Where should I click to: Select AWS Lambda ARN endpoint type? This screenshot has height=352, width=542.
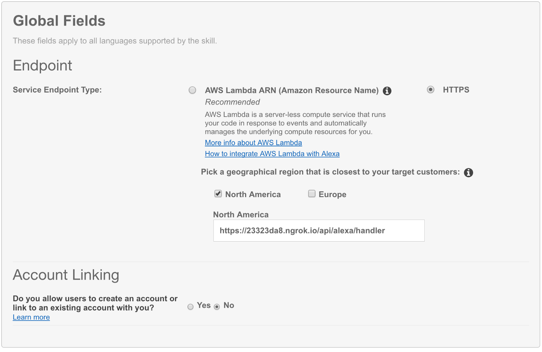[192, 90]
